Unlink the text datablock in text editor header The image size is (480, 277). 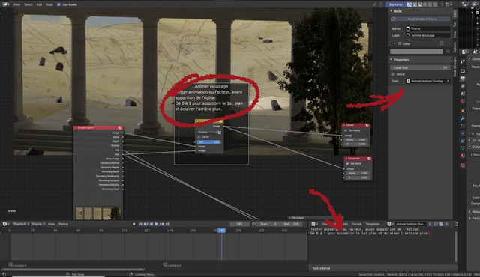click(447, 224)
